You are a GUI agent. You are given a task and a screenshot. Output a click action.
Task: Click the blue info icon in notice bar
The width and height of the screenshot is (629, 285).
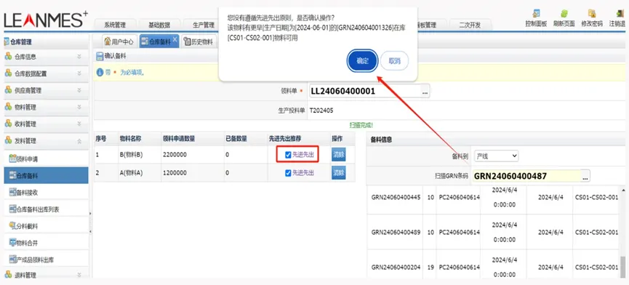coord(100,73)
